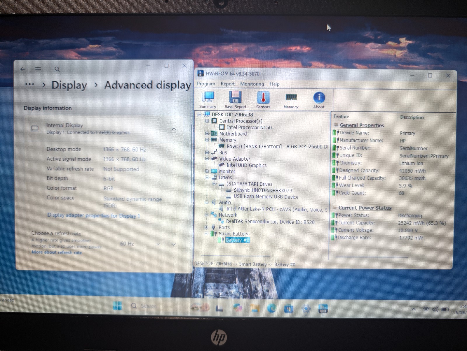Open the Monitoring menu
The image size is (467, 351).
click(252, 84)
